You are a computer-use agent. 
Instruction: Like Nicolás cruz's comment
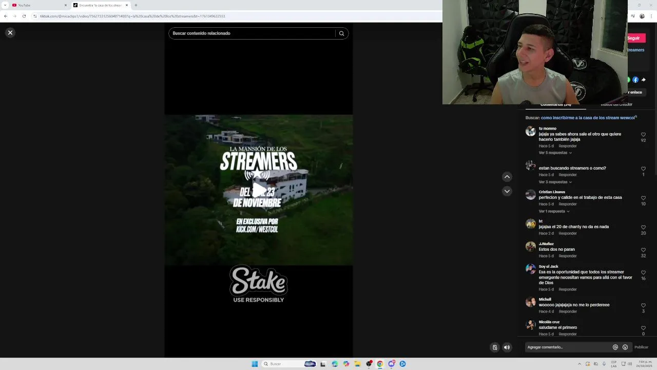point(643,328)
